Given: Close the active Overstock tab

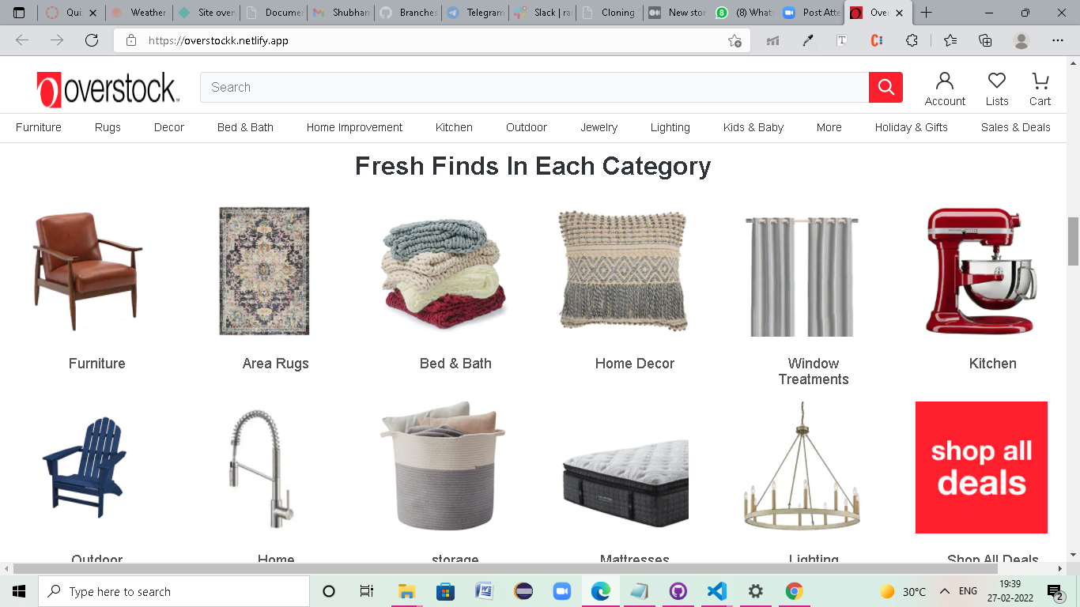Looking at the screenshot, I should click(899, 13).
